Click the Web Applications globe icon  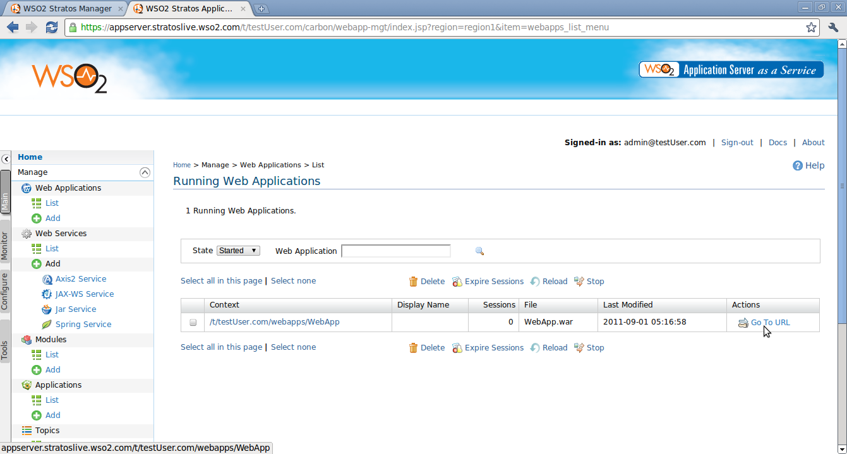tap(27, 188)
